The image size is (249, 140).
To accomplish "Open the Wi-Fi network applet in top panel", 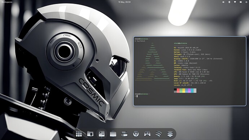I will [235, 2].
